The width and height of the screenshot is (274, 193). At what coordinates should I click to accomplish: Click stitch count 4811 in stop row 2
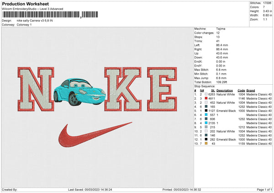pos(211,99)
